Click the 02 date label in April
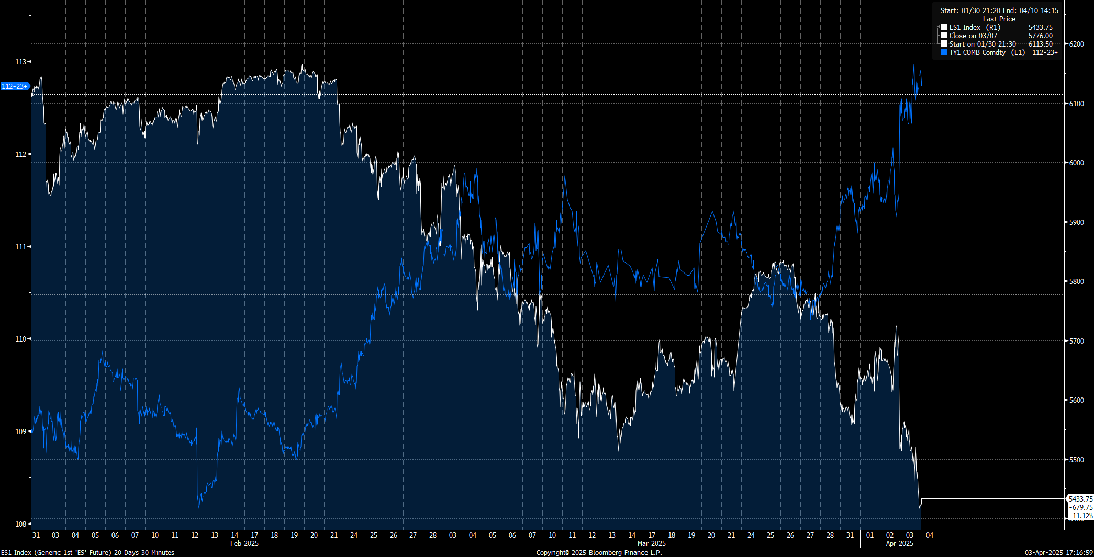This screenshot has height=557, width=1094. [890, 535]
